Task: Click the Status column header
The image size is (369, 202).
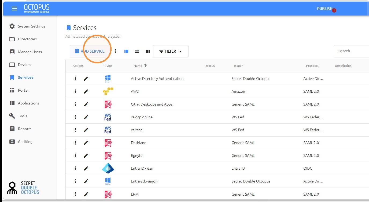Action: pyautogui.click(x=210, y=66)
